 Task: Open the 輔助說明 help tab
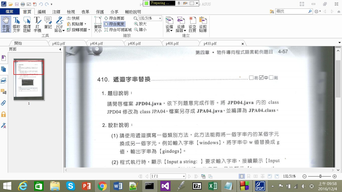tap(133, 12)
